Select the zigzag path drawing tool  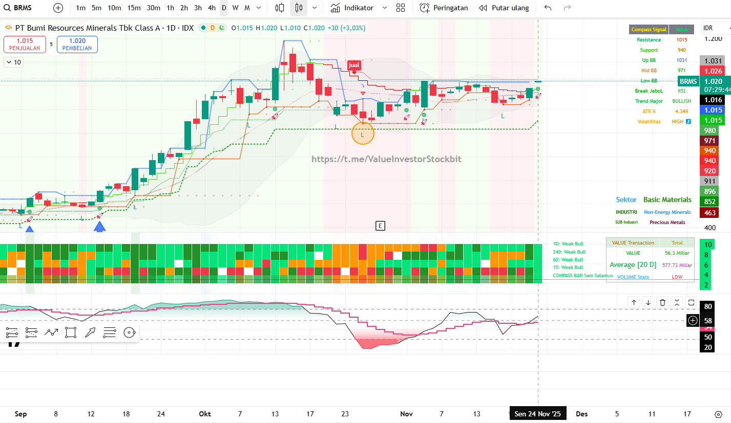tap(51, 333)
